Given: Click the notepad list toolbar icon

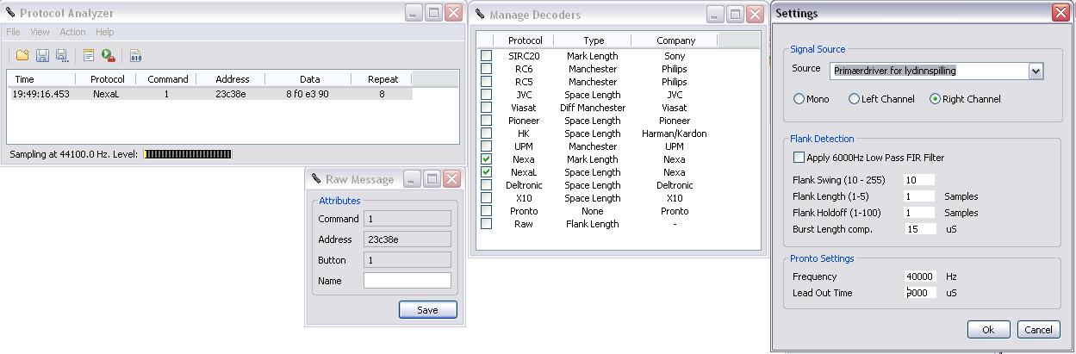Looking at the screenshot, I should point(89,55).
